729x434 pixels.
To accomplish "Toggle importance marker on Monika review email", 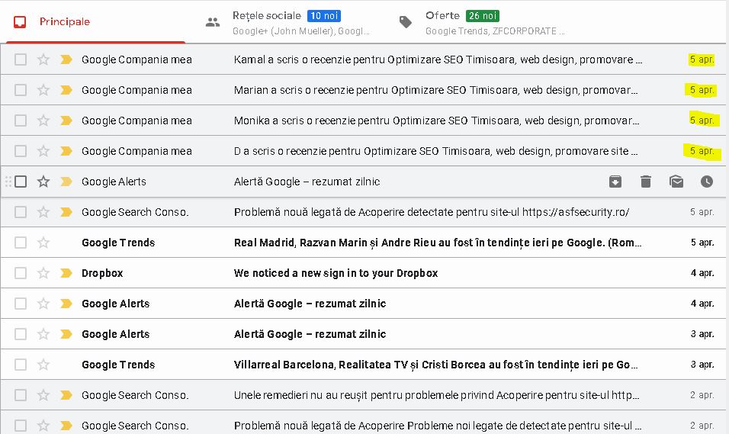I will coord(66,121).
